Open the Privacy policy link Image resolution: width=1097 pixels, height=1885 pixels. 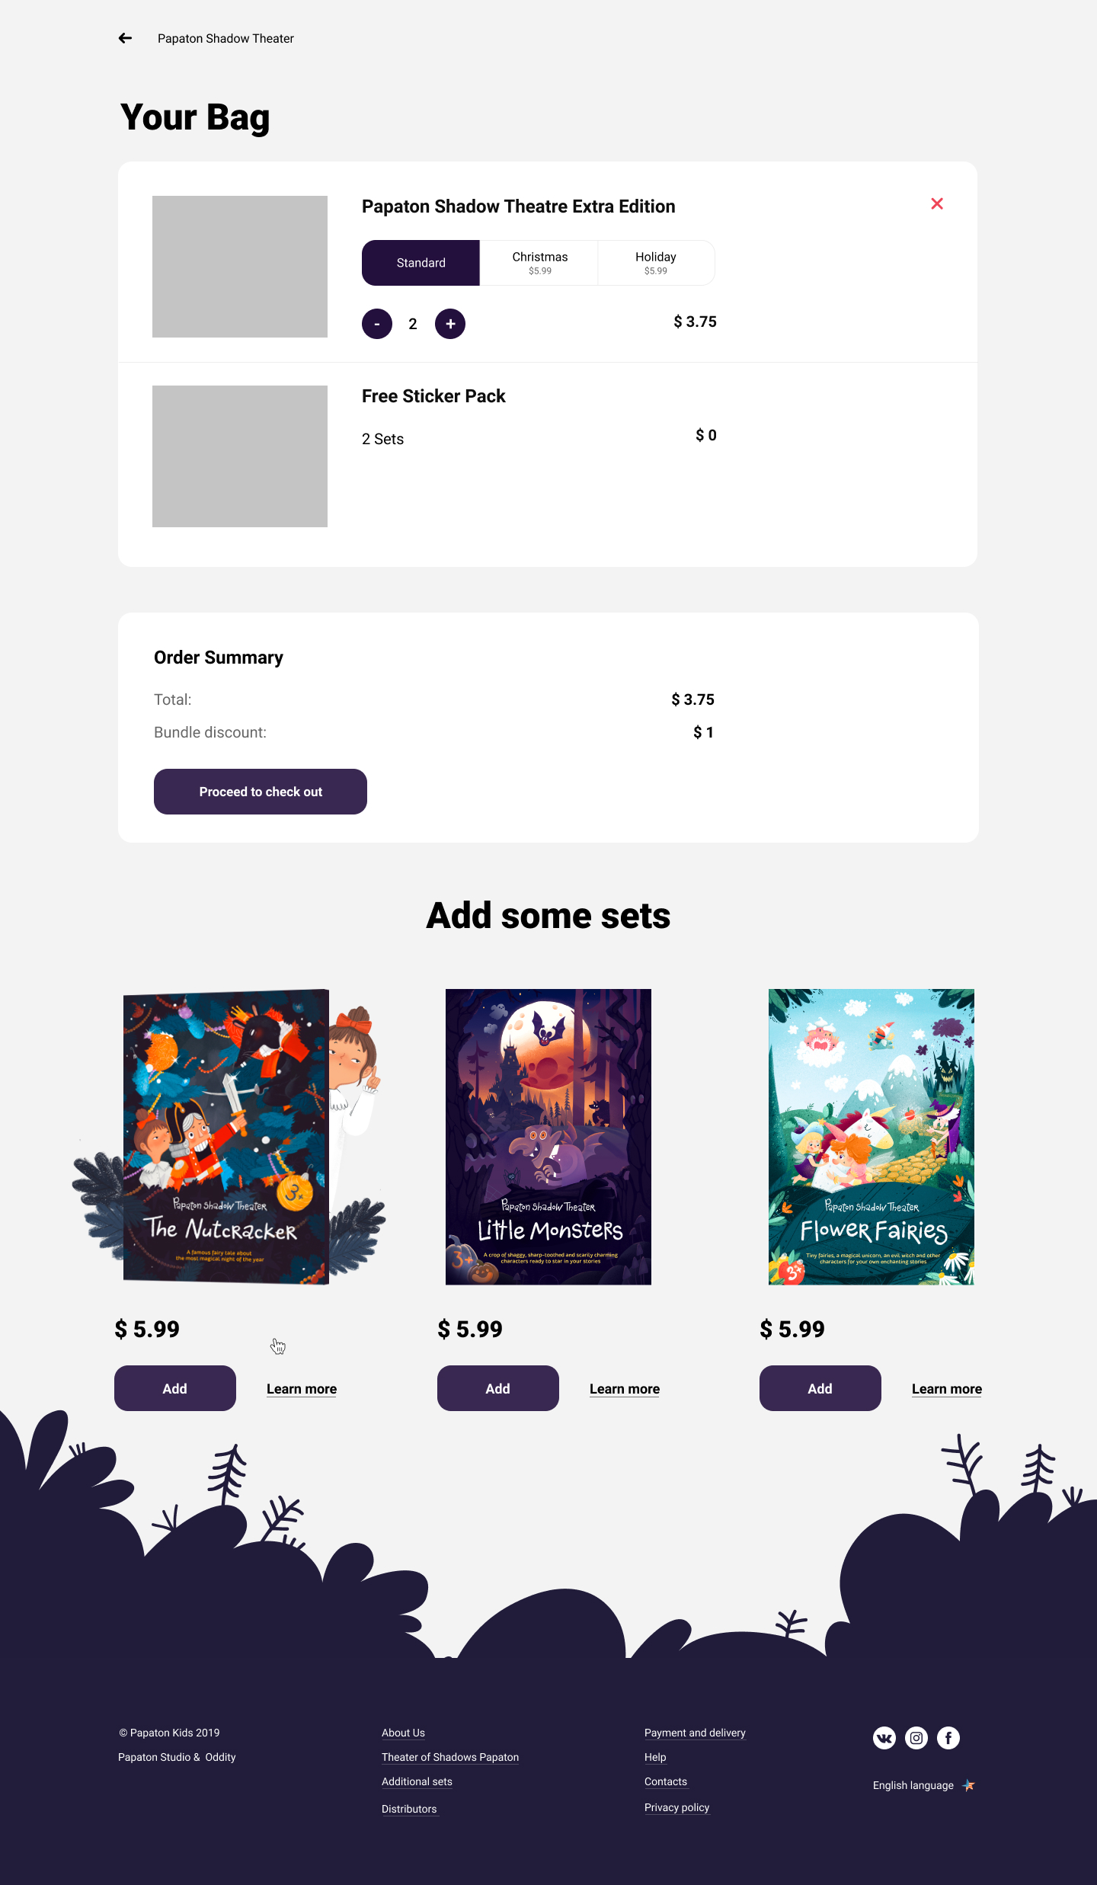point(676,1807)
